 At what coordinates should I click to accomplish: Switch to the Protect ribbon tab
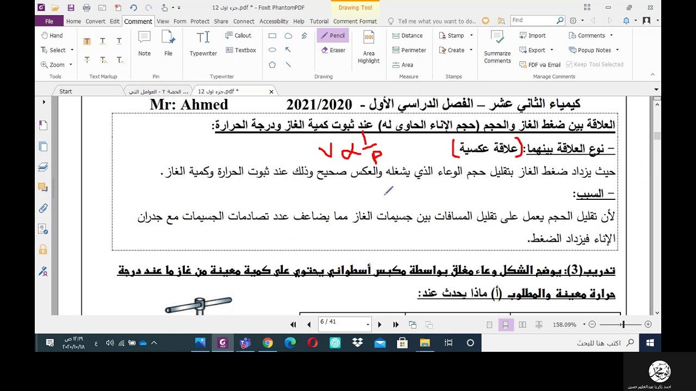click(x=200, y=21)
